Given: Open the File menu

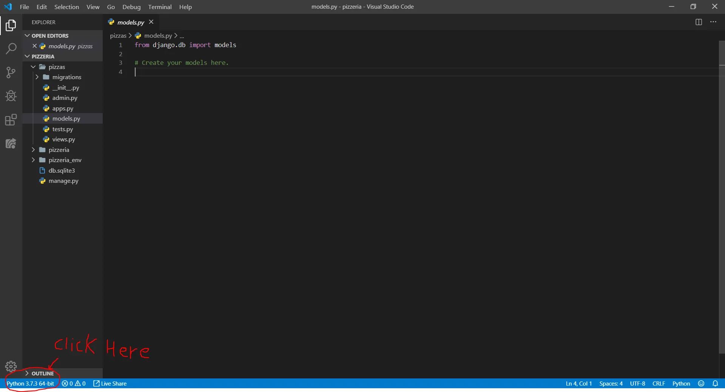Looking at the screenshot, I should 25,7.
